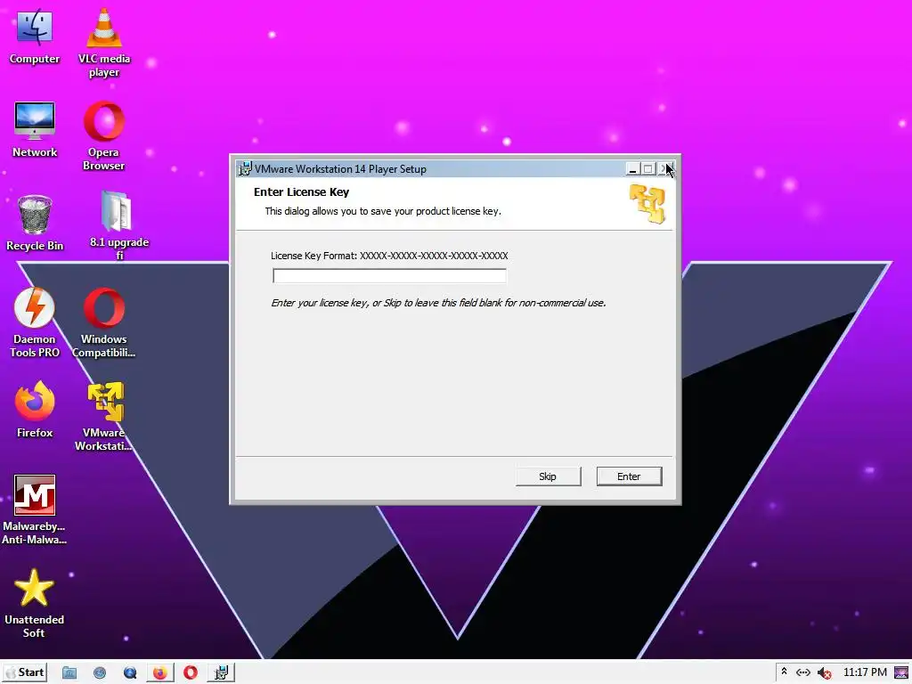Open the Start menu
This screenshot has height=684, width=912.
pos(24,672)
